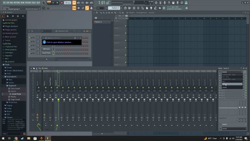This screenshot has width=250, height=141.
Task: Select highlighted input option in mixer dropdown
Action: [232, 84]
